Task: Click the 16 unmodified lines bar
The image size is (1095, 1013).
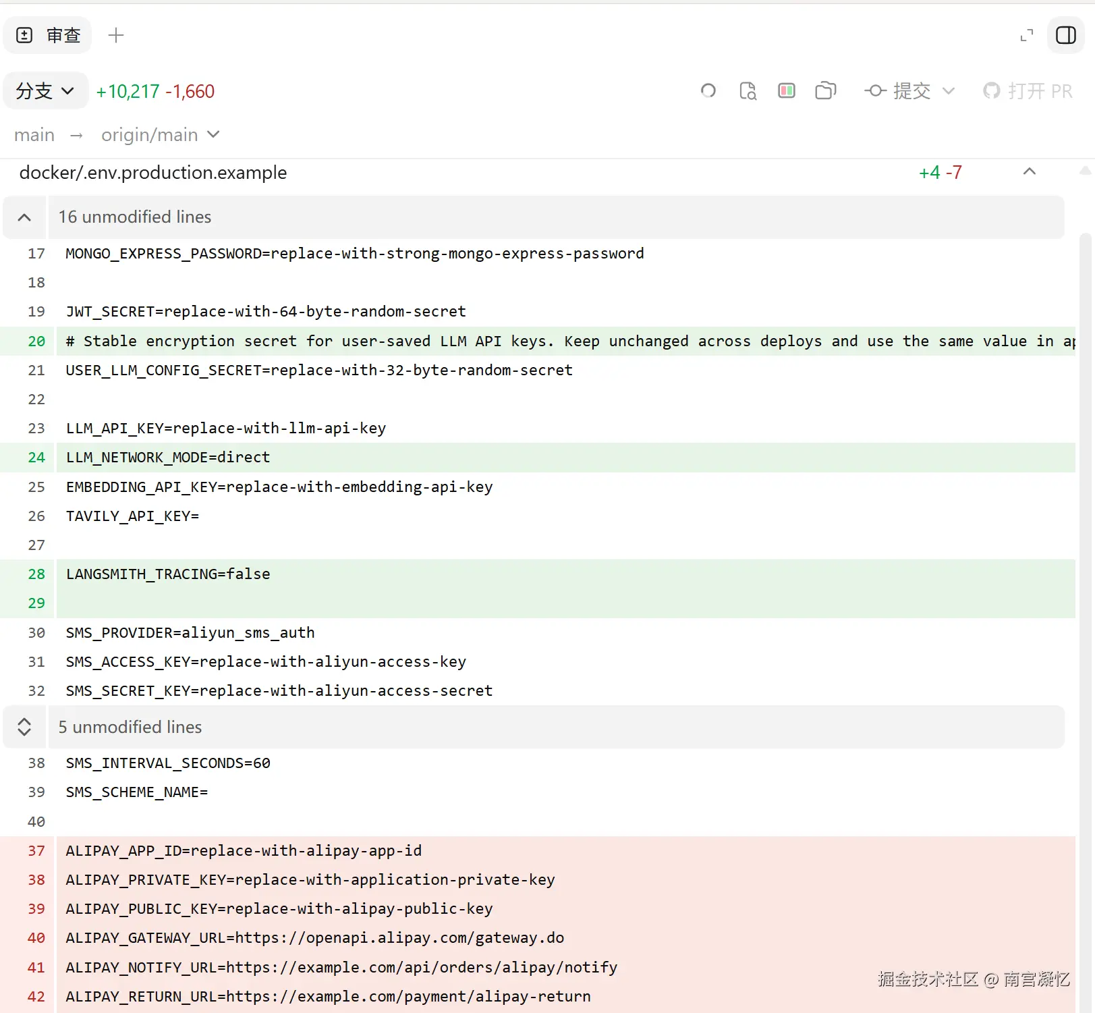Action: 556,217
